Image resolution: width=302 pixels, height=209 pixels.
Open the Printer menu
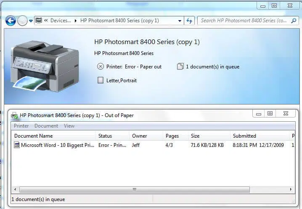pos(21,126)
